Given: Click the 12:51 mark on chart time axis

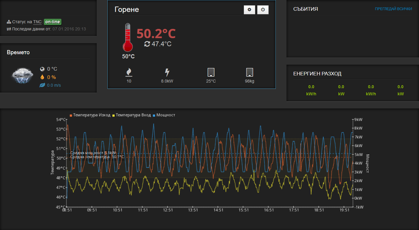Looking at the screenshot, I should (168, 210).
